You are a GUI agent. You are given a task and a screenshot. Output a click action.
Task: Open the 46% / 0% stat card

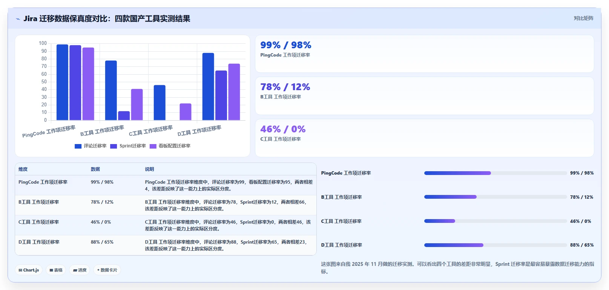click(425, 138)
